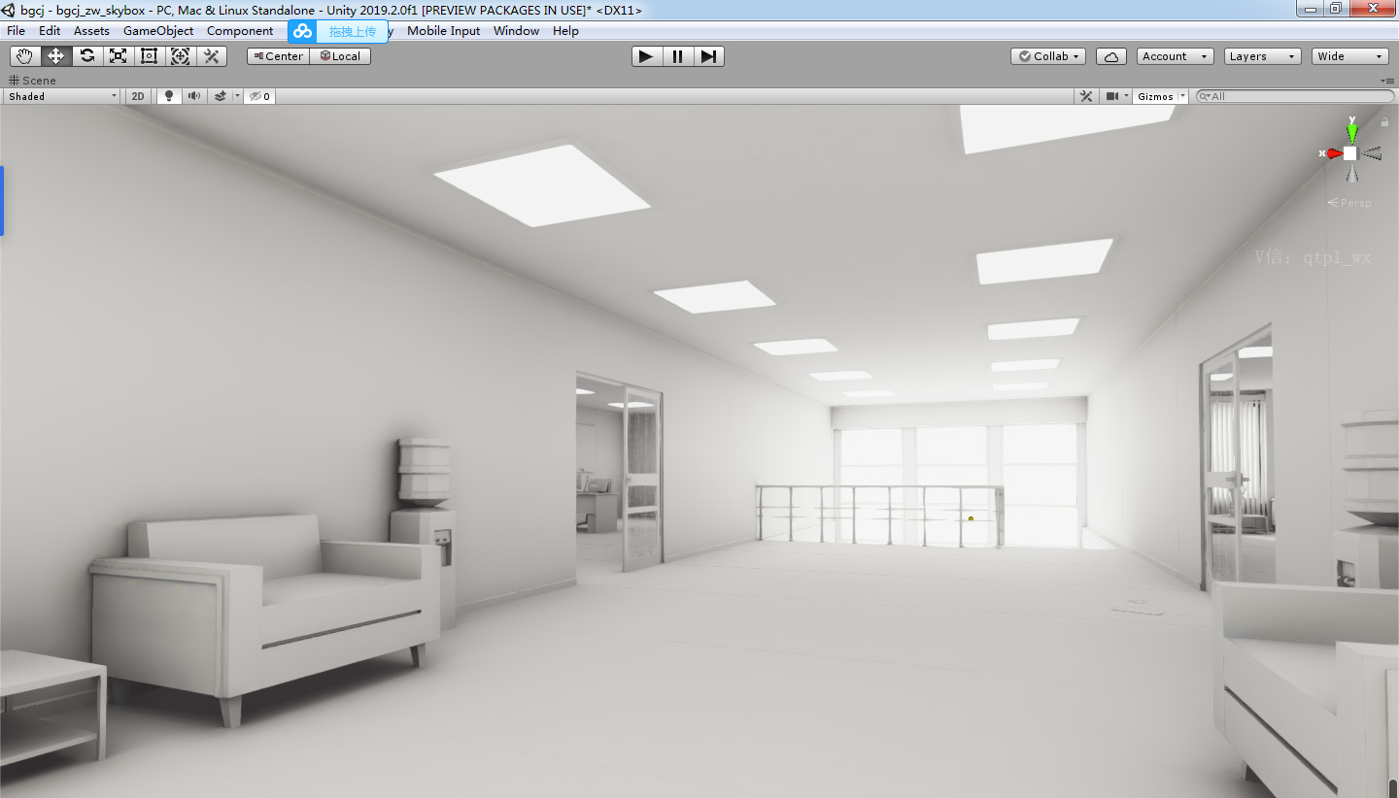
Task: Select the Move tool
Action: [x=56, y=56]
